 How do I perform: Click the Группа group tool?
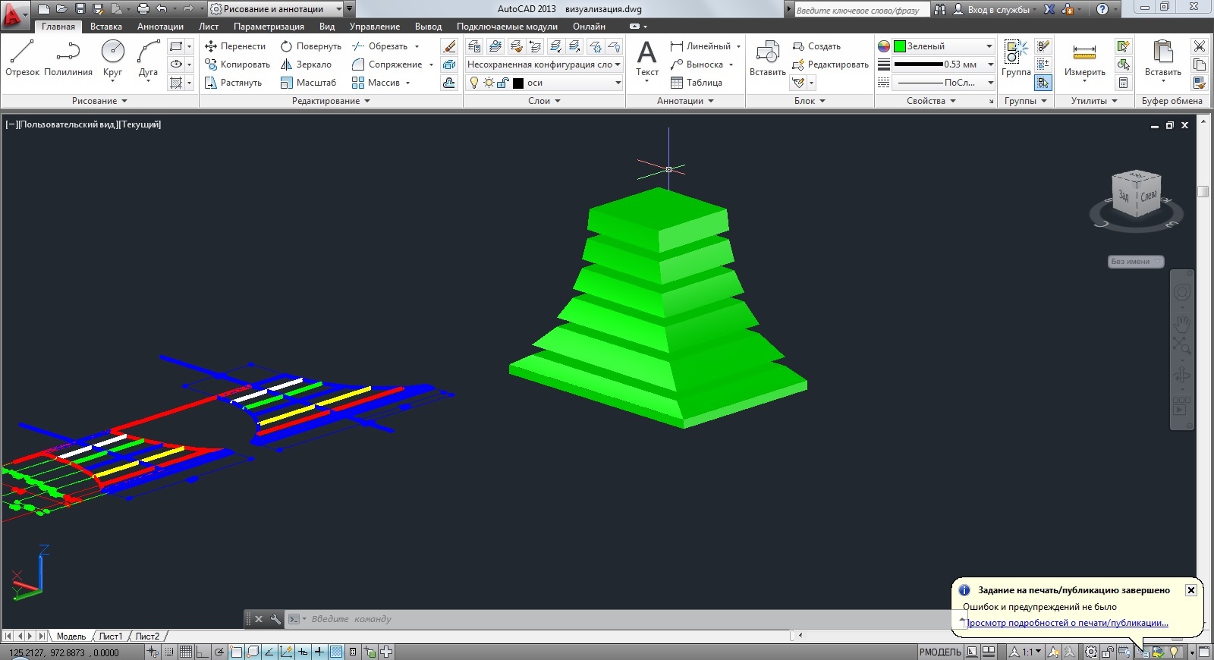coord(1015,58)
